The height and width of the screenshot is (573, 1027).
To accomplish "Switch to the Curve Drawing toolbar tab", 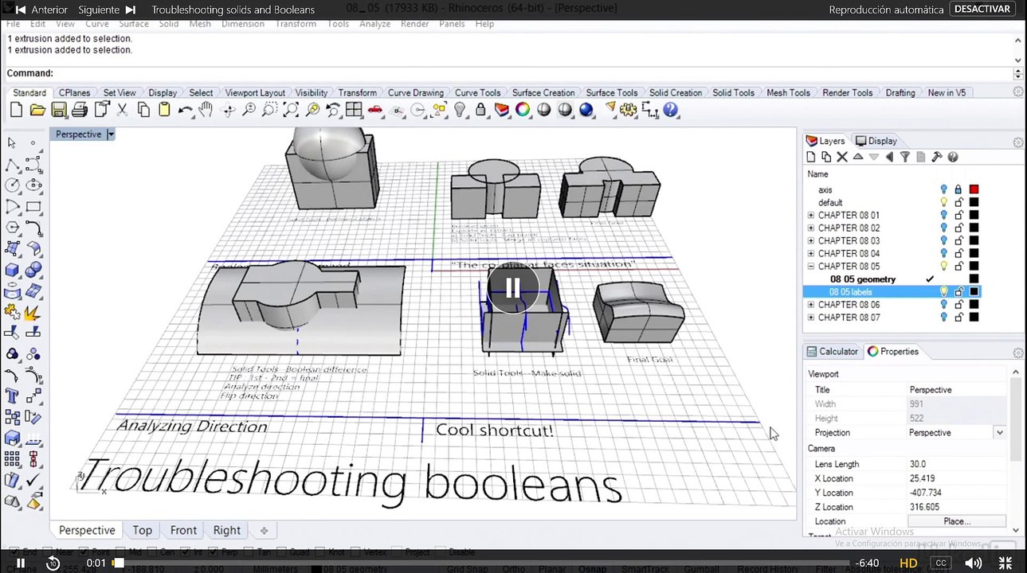I will coord(416,93).
